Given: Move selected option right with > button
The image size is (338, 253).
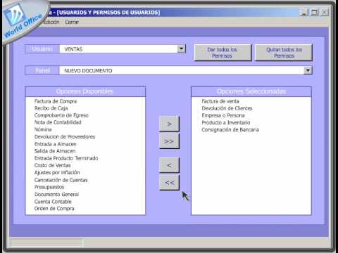Looking at the screenshot, I should [169, 124].
